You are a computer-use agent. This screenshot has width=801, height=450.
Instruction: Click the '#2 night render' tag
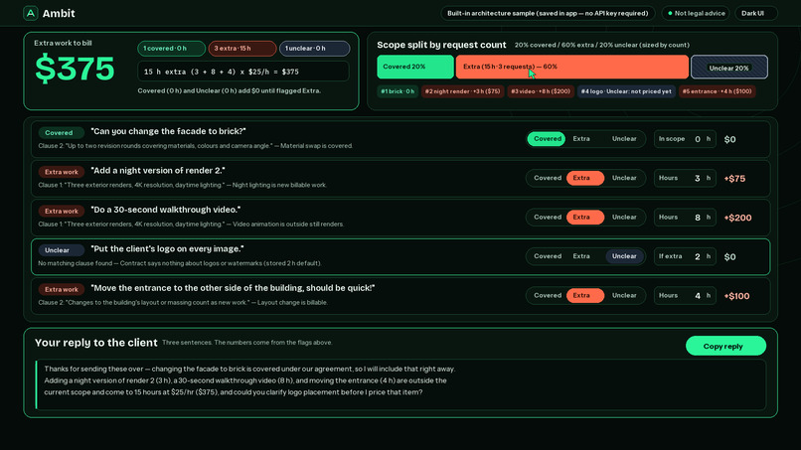point(462,91)
